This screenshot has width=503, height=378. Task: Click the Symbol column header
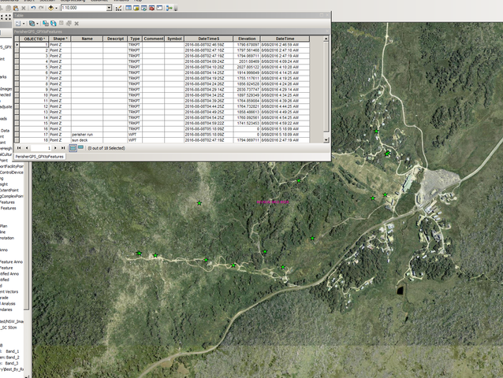coord(174,39)
